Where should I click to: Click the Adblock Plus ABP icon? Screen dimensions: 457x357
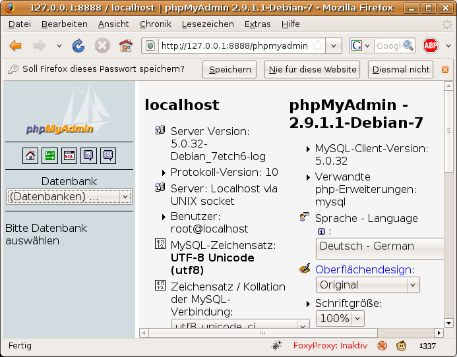click(431, 45)
